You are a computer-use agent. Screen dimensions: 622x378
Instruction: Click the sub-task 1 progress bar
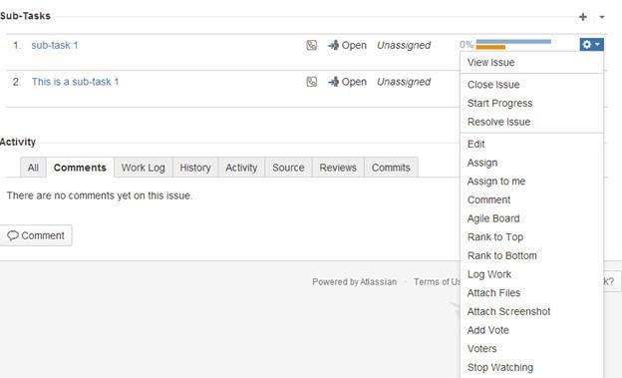click(x=513, y=44)
